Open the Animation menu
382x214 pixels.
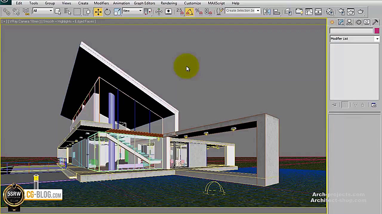point(121,3)
